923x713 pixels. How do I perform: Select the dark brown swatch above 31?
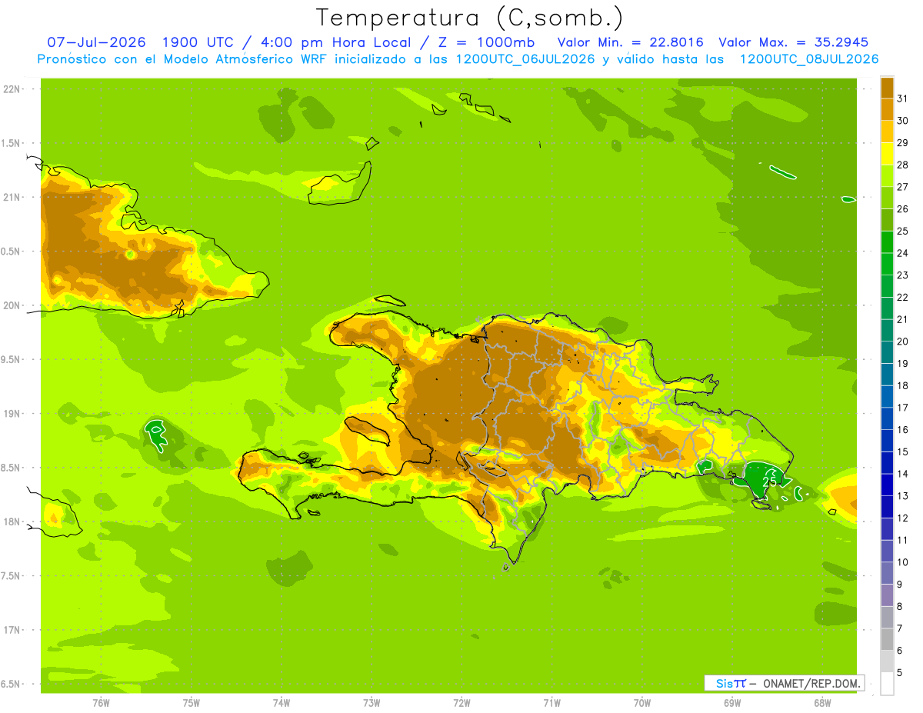[887, 88]
